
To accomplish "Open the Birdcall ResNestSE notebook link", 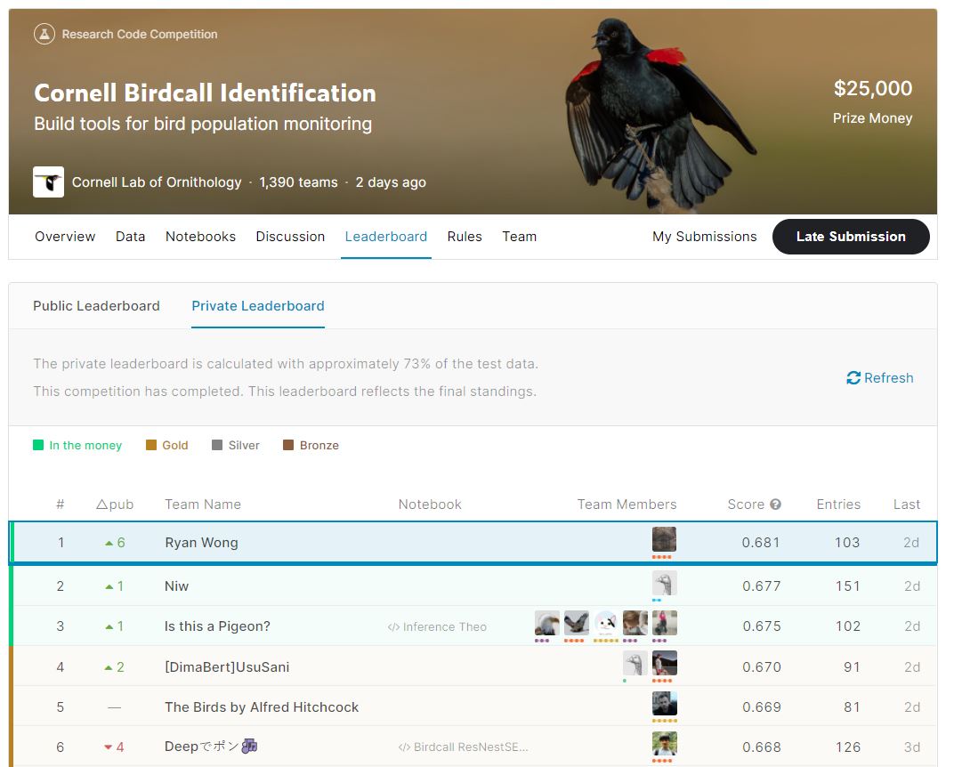I will point(471,747).
